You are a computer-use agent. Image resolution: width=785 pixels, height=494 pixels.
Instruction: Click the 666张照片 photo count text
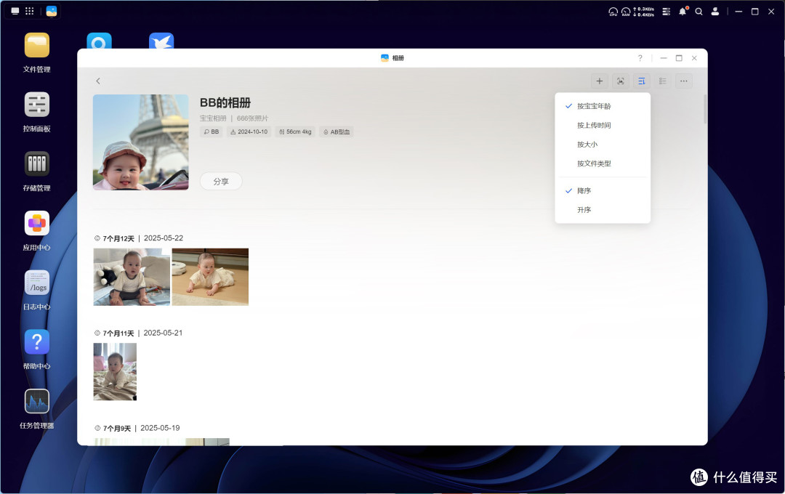click(252, 118)
